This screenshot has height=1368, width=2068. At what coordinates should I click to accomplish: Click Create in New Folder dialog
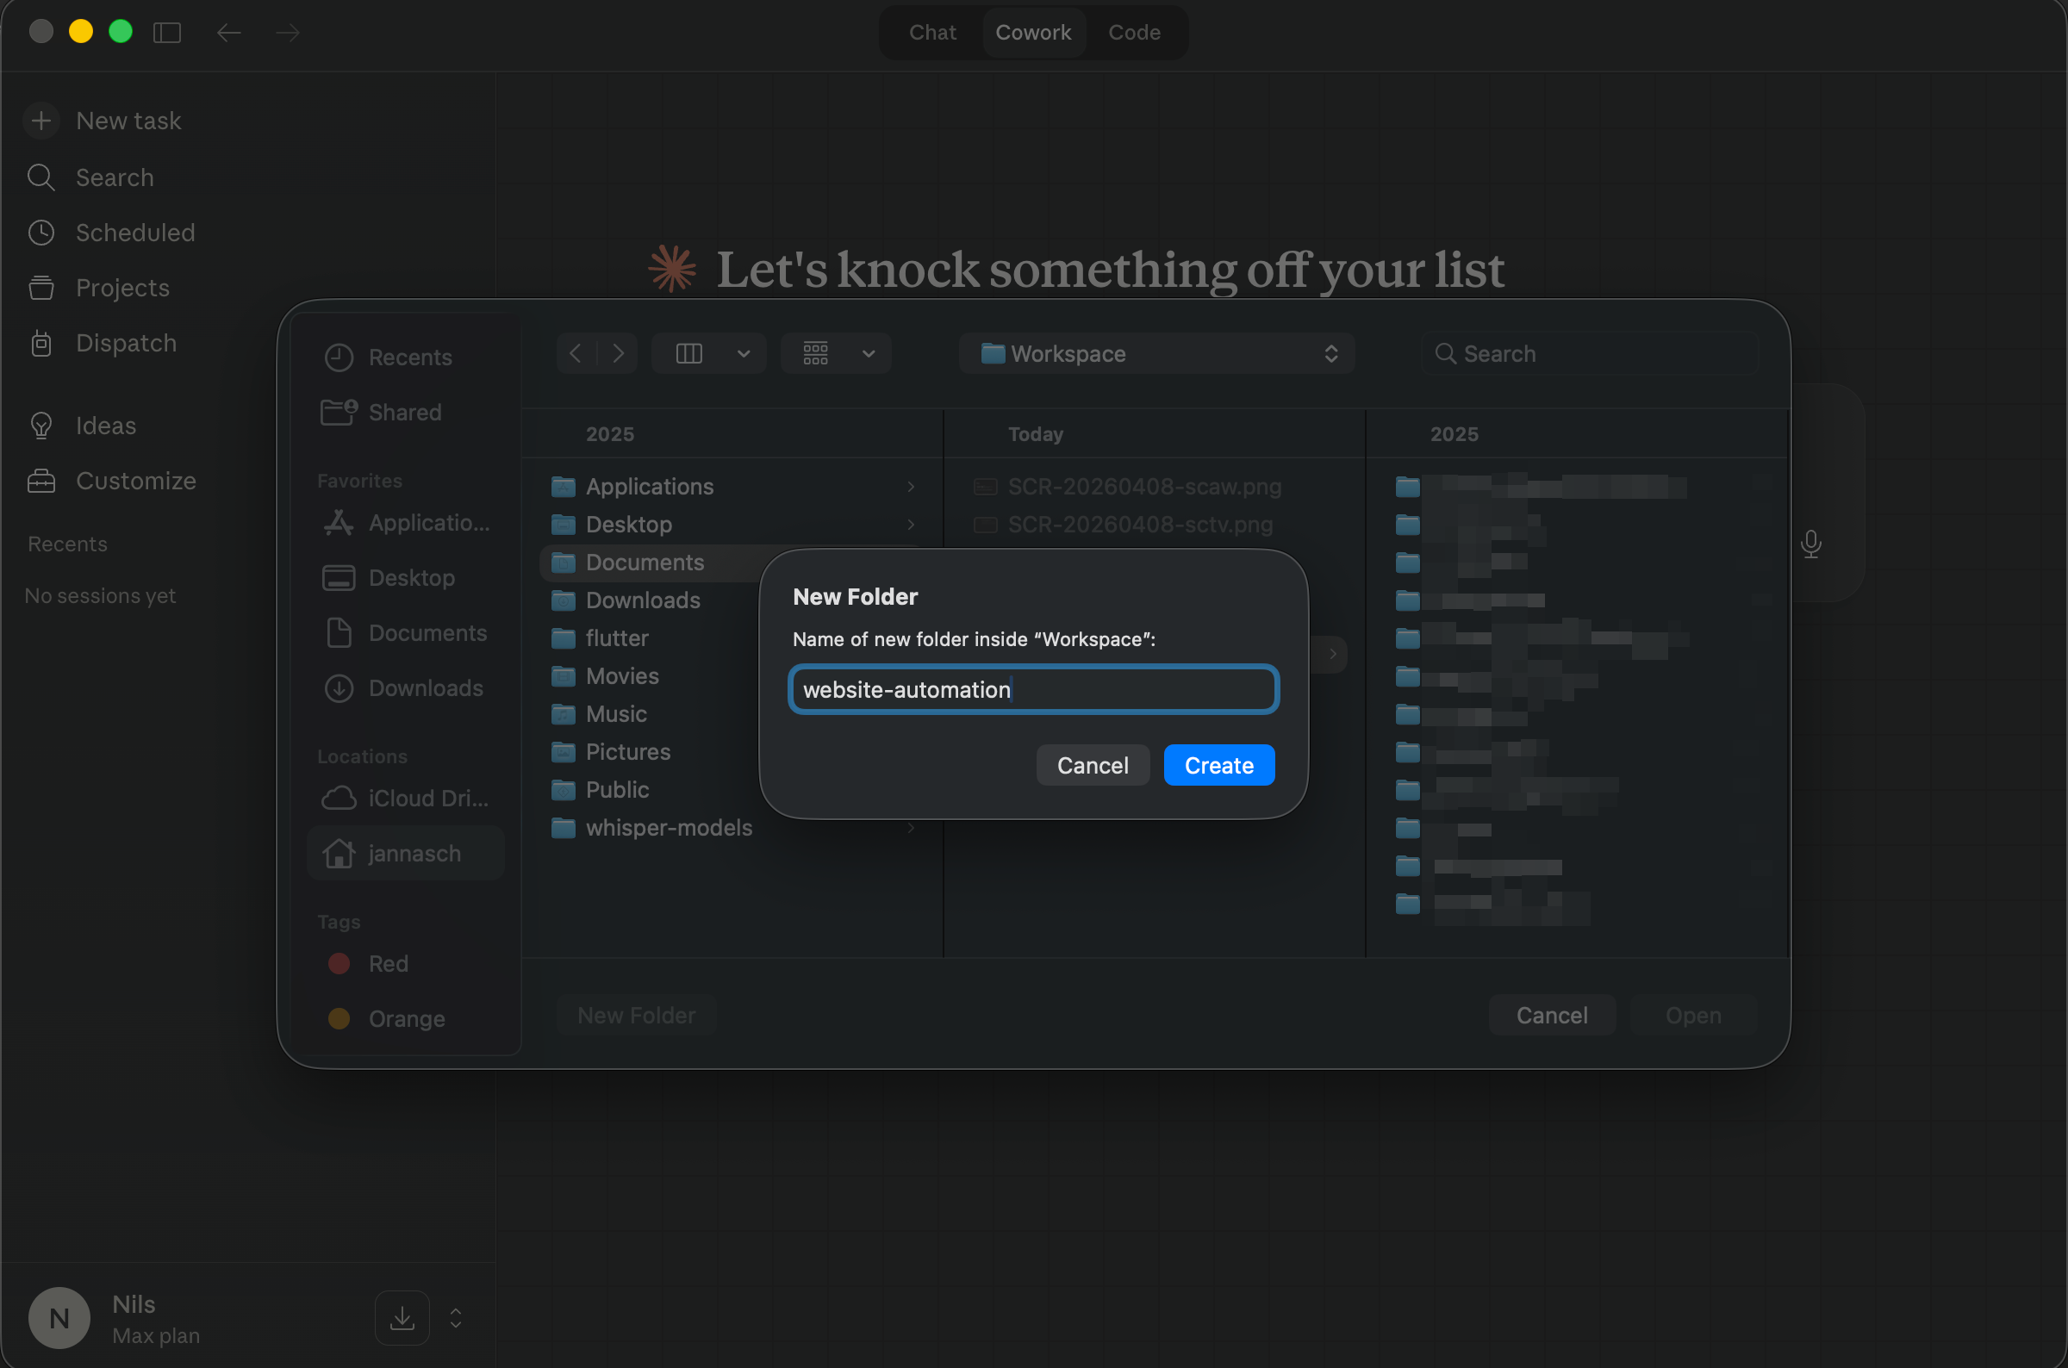pos(1219,765)
